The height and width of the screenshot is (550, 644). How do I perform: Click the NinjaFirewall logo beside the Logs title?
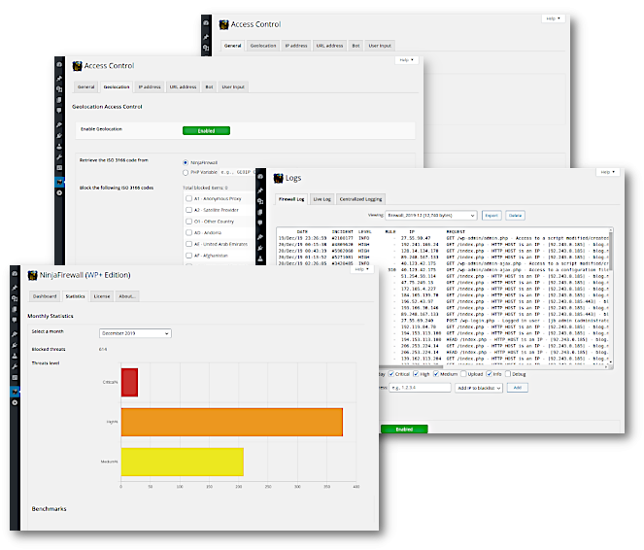click(x=277, y=178)
